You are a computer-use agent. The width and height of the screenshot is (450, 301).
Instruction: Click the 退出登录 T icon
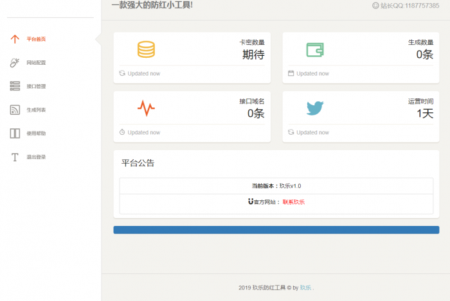[x=15, y=157]
